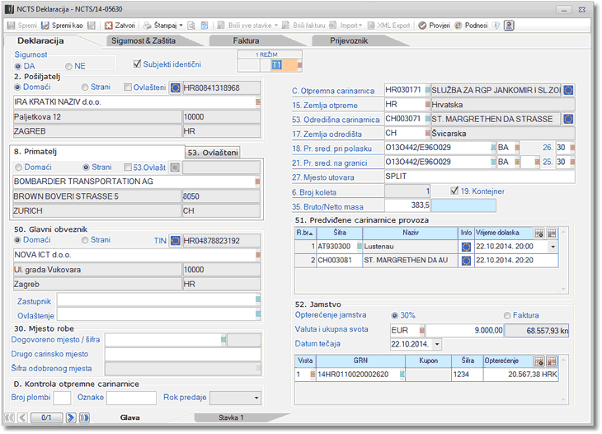Click the Štampaj printer icon
The height and width of the screenshot is (434, 602).
click(x=148, y=26)
